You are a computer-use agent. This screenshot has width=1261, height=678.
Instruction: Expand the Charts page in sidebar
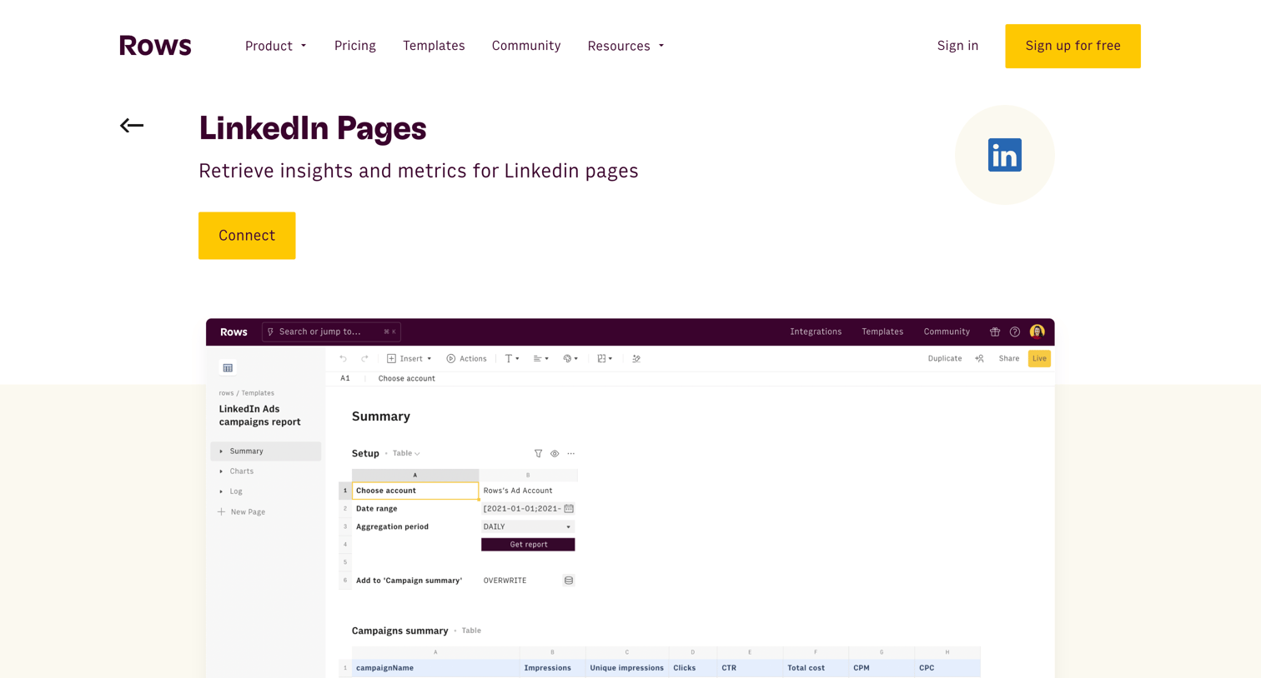pyautogui.click(x=221, y=471)
